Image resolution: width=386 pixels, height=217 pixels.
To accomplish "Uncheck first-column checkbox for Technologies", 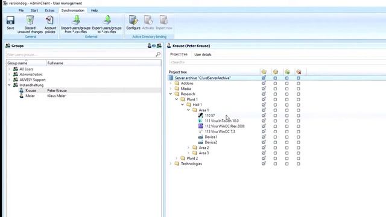I will click(264, 163).
